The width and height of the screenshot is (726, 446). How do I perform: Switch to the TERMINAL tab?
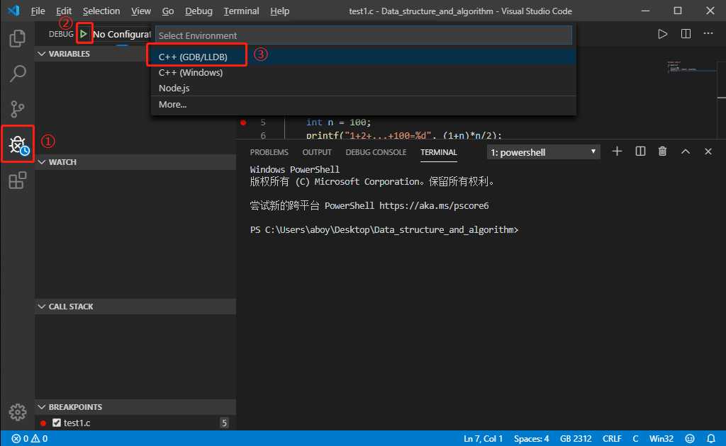438,152
